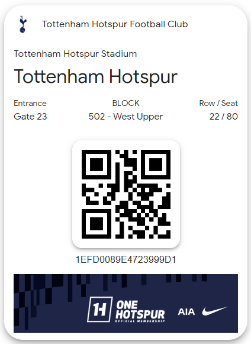Image resolution: width=251 pixels, height=344 pixels.
Task: Select the Gate 23 entrance value
Action: point(30,117)
